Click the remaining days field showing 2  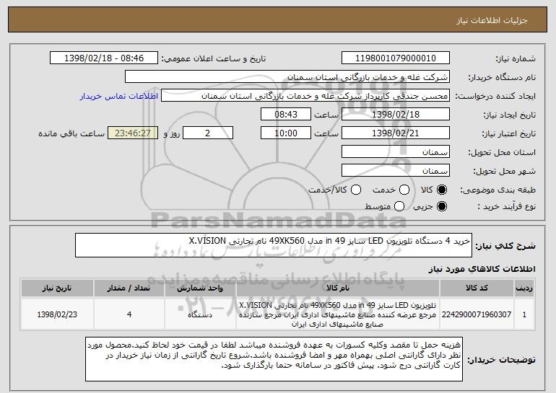pos(208,133)
